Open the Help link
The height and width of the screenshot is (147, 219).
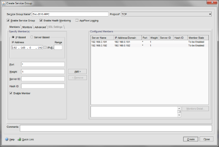(12, 139)
